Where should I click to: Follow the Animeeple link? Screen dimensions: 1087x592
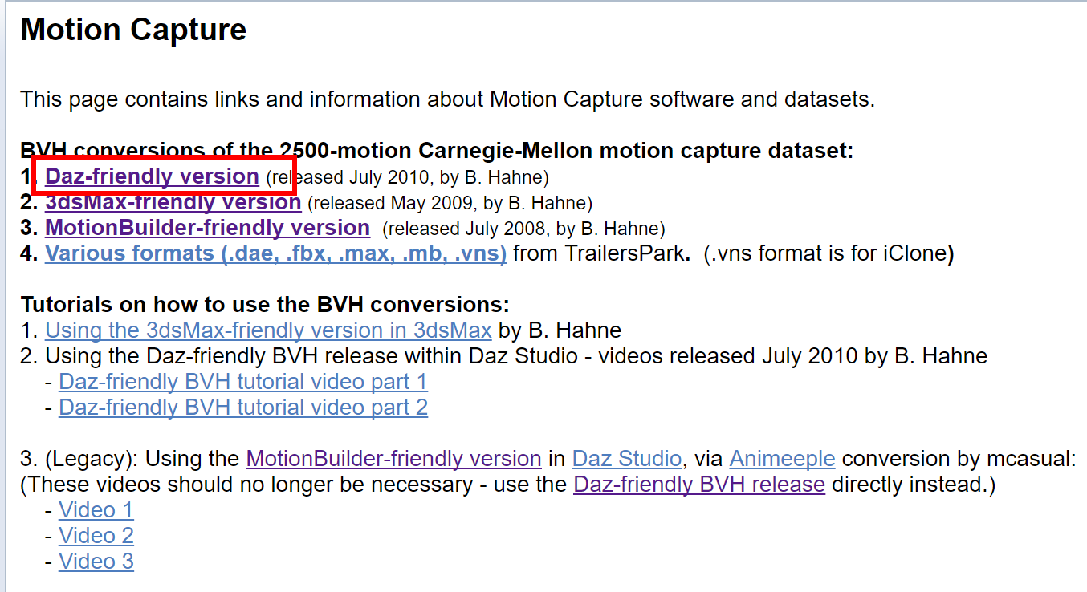click(x=782, y=459)
